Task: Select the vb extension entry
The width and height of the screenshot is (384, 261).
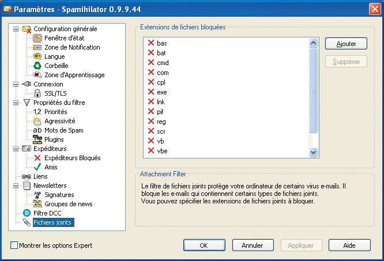Action: coord(160,141)
